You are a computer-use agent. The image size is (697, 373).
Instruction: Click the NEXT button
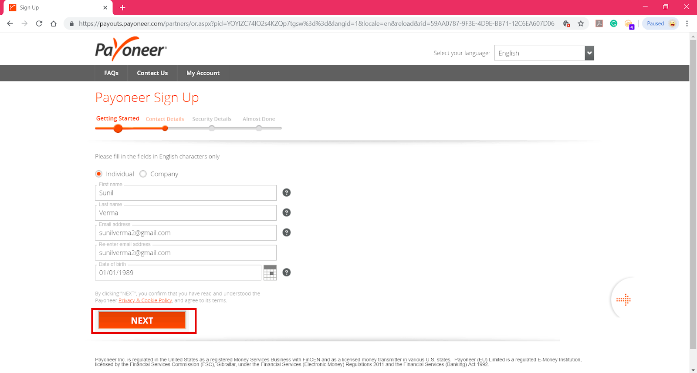[x=142, y=320]
